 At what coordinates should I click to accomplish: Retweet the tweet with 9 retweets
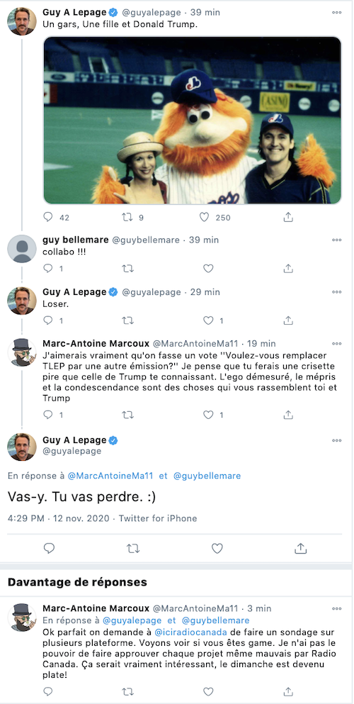click(x=127, y=218)
